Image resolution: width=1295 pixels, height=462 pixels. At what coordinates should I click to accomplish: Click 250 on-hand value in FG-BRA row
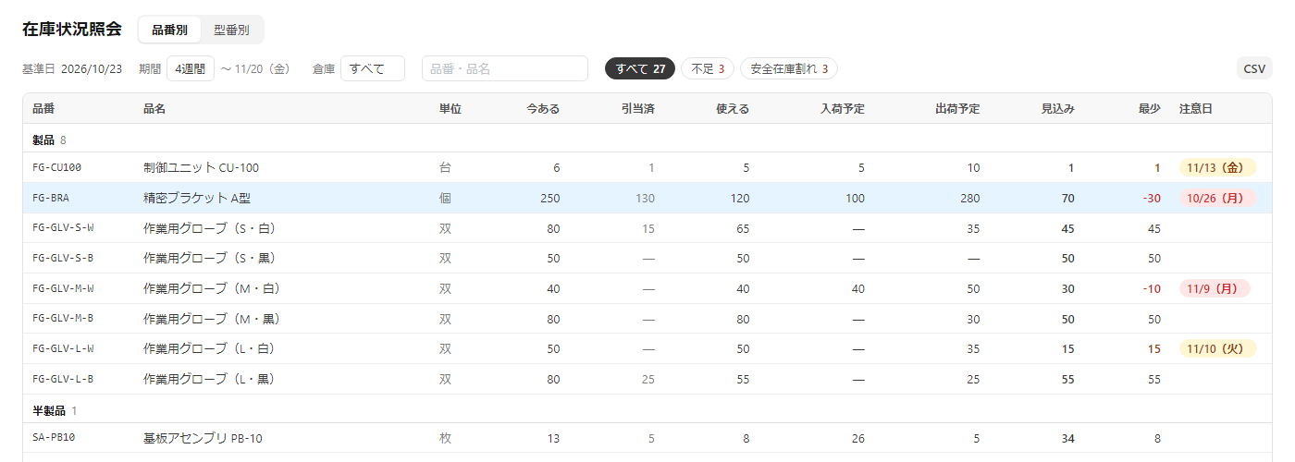pyautogui.click(x=549, y=198)
